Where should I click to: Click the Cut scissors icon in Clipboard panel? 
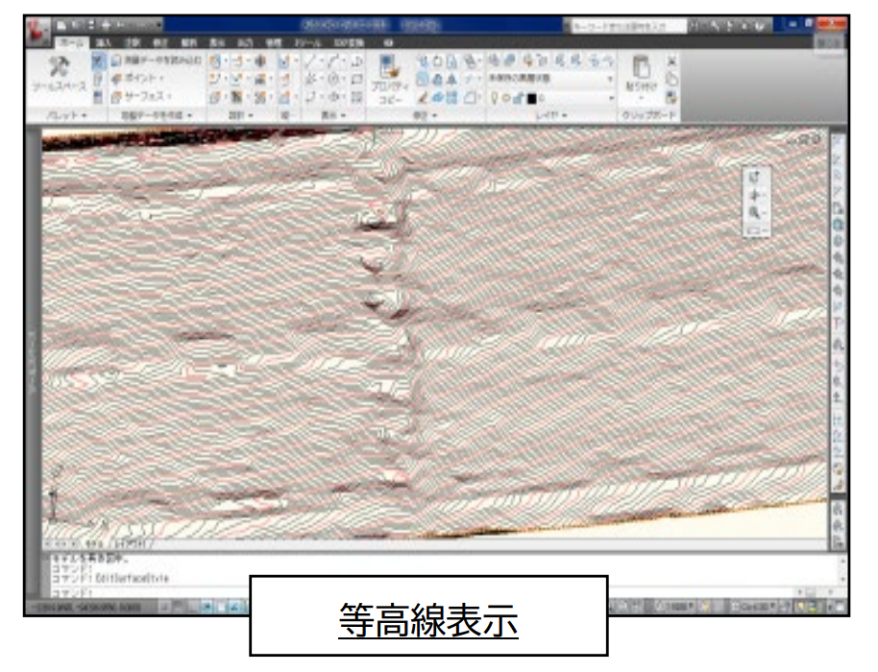point(672,60)
